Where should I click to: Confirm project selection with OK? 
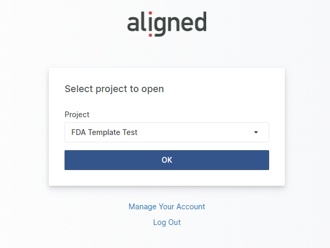click(x=166, y=160)
